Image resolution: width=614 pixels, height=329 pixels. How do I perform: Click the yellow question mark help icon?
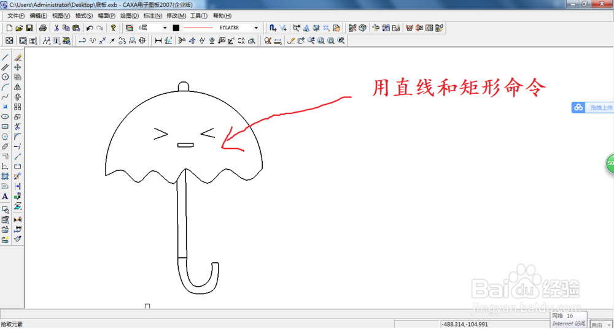113,28
